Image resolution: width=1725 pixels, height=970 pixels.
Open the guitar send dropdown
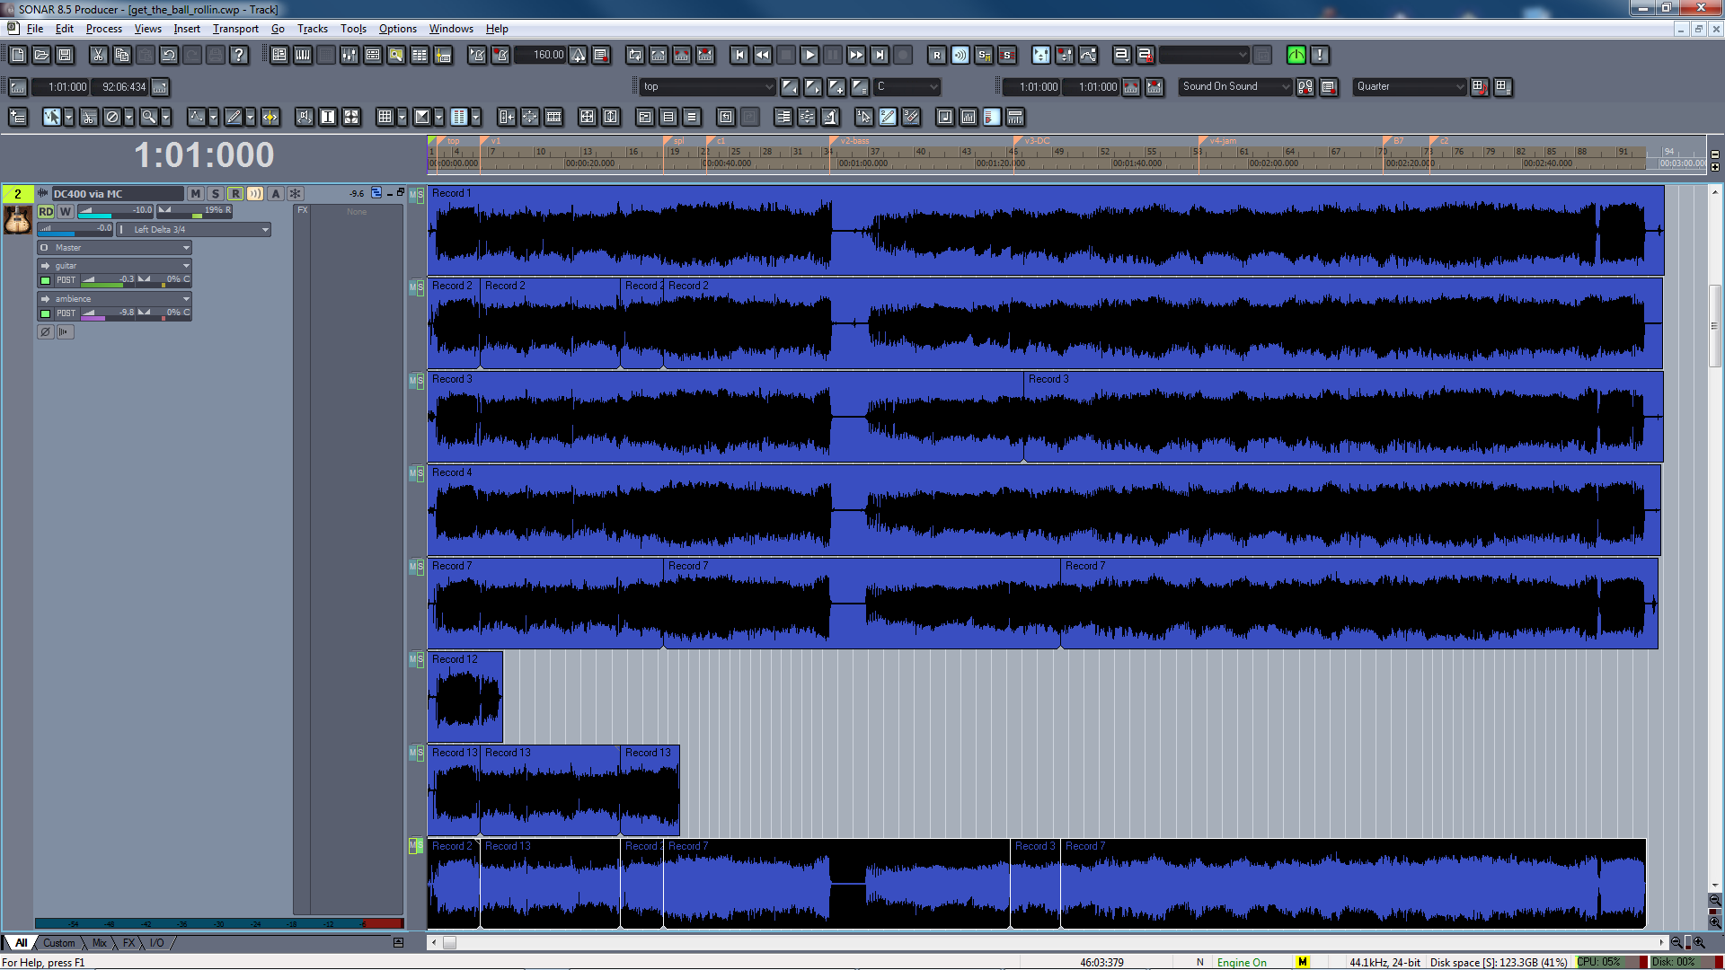point(114,266)
